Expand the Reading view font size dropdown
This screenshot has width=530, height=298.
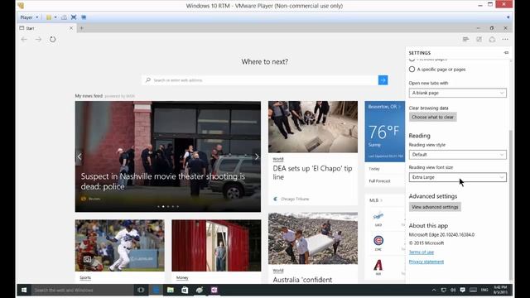coord(458,177)
